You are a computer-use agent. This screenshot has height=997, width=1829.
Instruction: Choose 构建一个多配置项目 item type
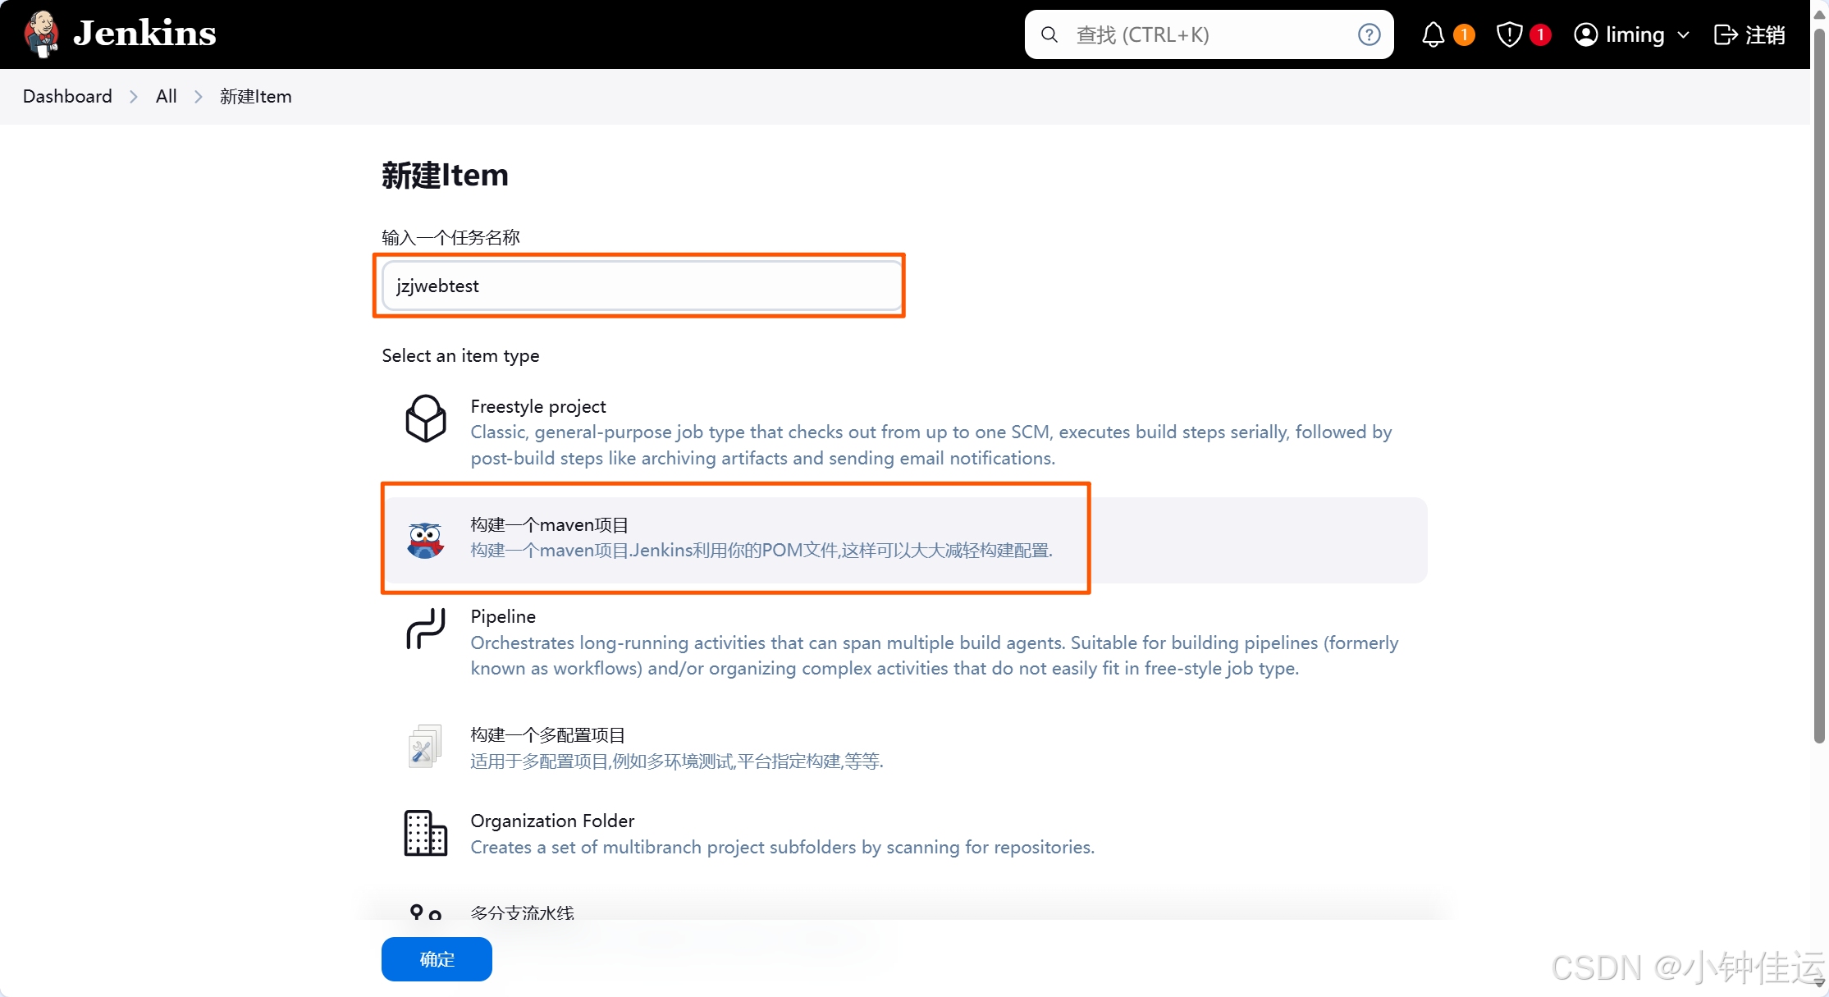(904, 747)
